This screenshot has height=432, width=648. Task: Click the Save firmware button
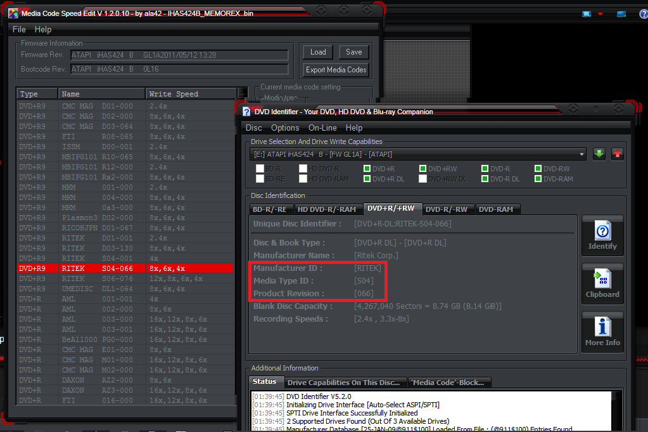pos(353,52)
